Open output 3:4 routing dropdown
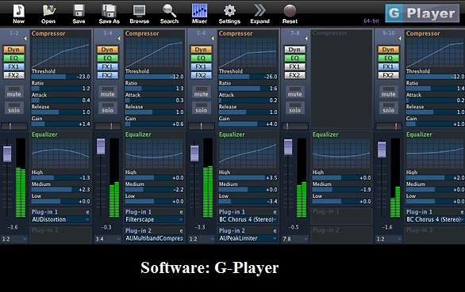Viewport: 465px width, 292px height. point(108,239)
